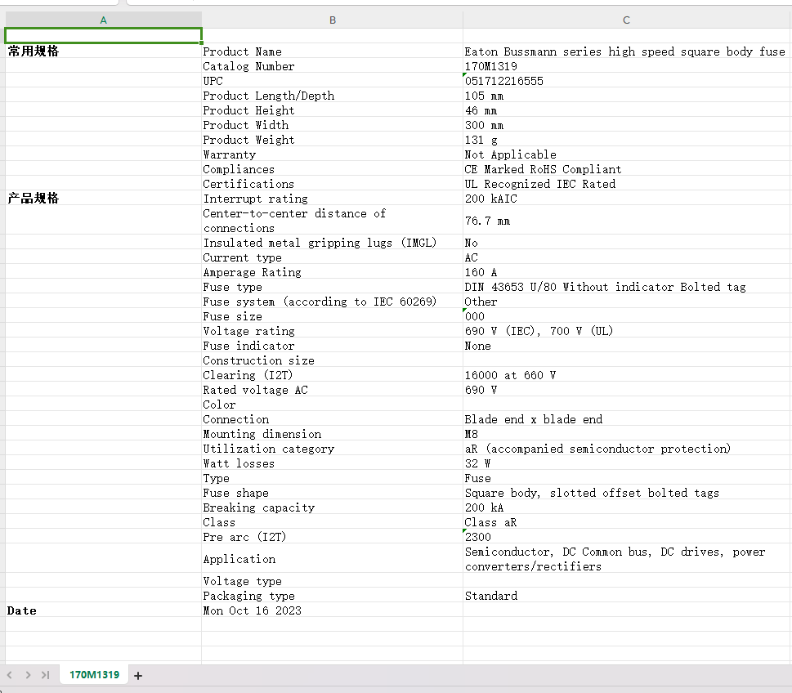Select the 'aR (accompanied semiconductor protection)' cell
Screen dimensions: 792x693
[x=627, y=449]
